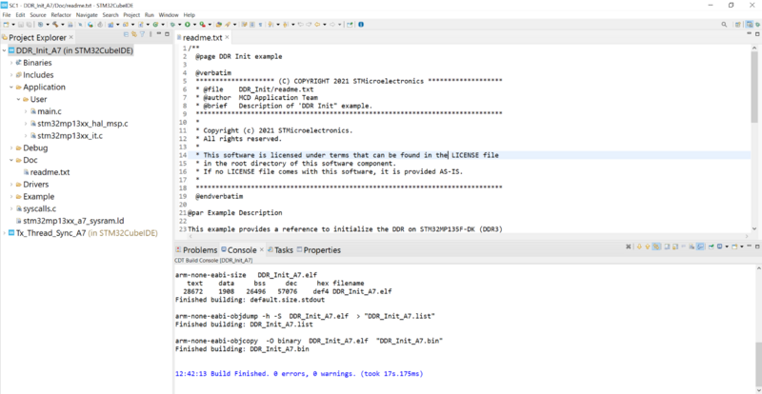
Task: Collapse the DDR_Init_A7 project node
Action: point(4,50)
